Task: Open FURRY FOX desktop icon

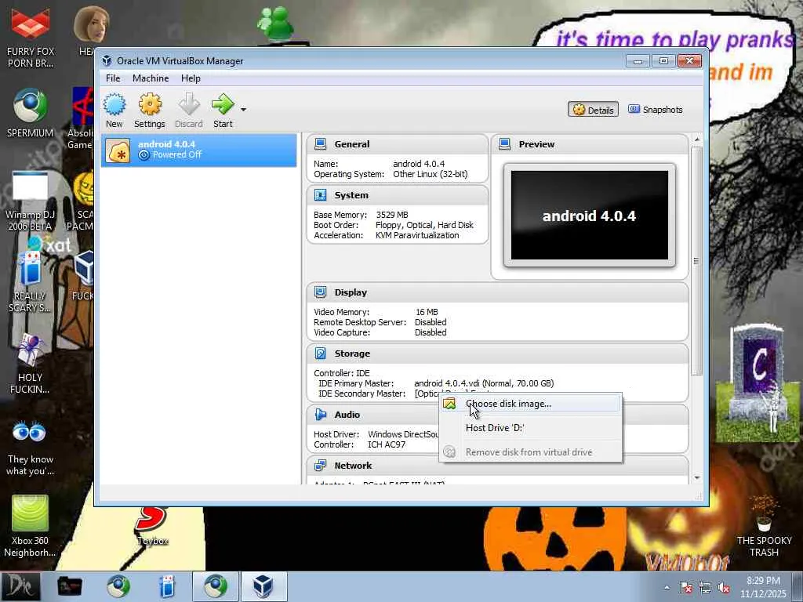Action: tap(31, 36)
